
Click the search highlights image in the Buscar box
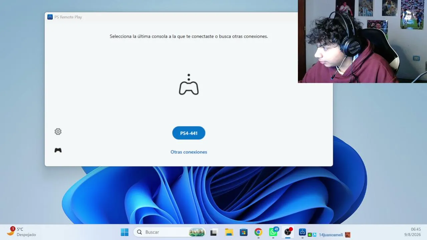click(196, 232)
